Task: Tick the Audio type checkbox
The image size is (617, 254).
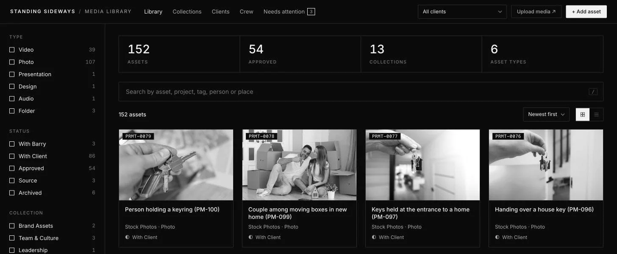Action: [12, 99]
